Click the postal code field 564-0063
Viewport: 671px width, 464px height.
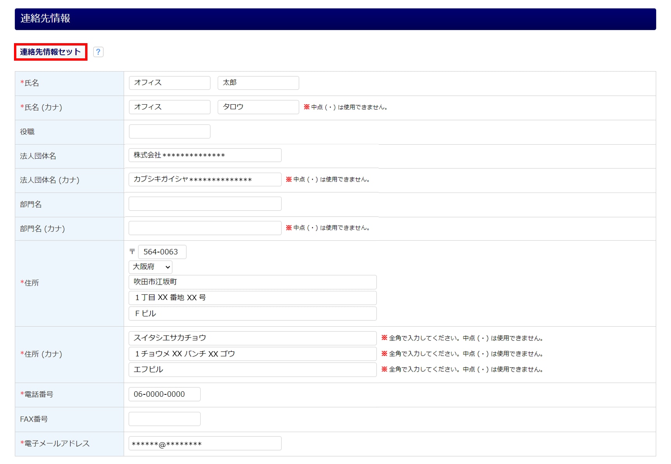point(162,252)
